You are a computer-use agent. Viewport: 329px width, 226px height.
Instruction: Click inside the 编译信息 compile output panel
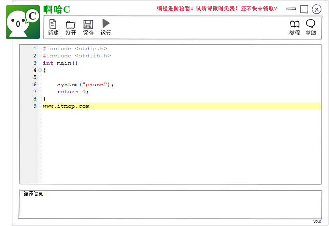(x=170, y=205)
